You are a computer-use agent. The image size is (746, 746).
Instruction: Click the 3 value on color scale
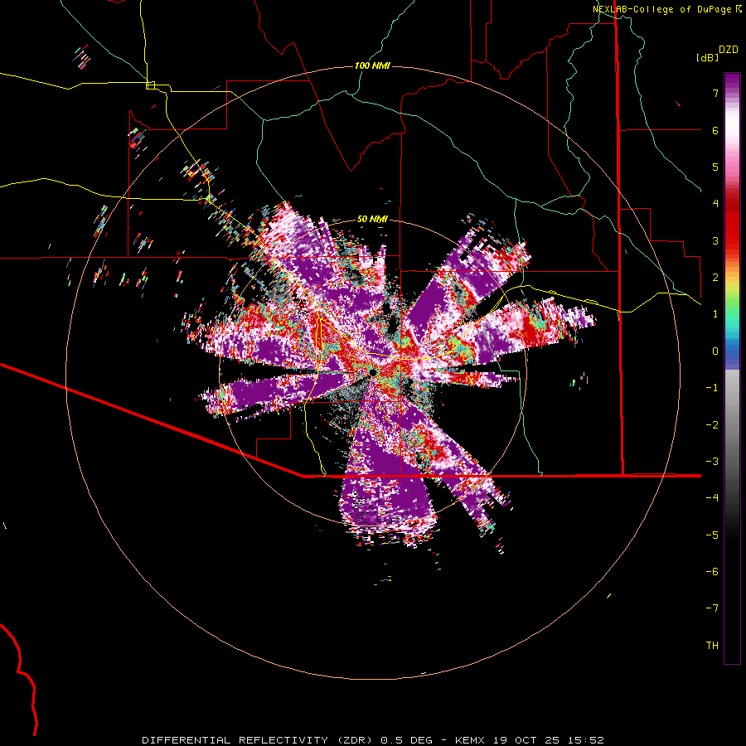pos(715,240)
